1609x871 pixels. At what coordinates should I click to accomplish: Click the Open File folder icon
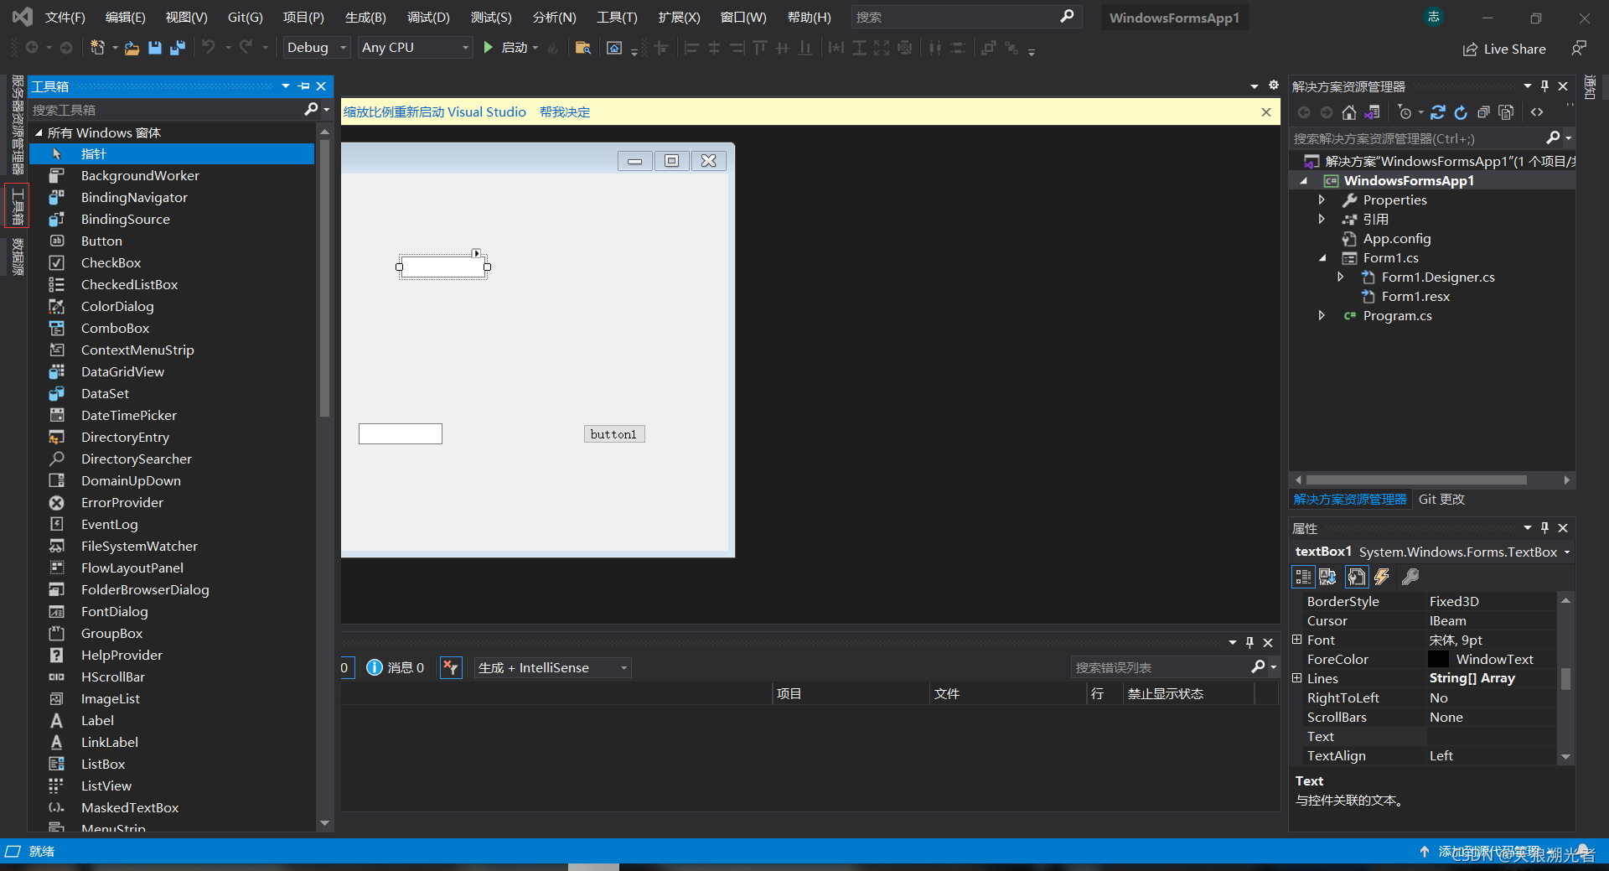[x=132, y=48]
